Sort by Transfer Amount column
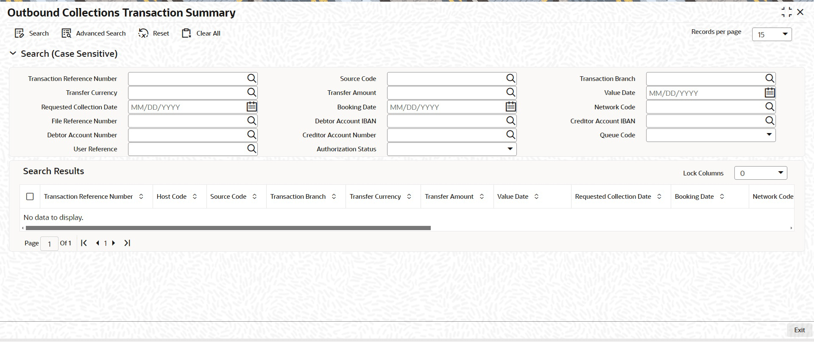This screenshot has width=814, height=342. click(482, 197)
